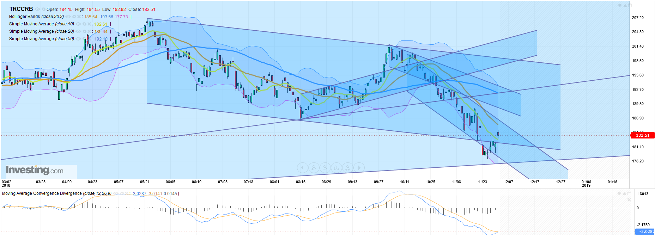Open settings for Simple Moving Average (close,20)
This screenshot has height=235, width=655.
click(x=84, y=31)
